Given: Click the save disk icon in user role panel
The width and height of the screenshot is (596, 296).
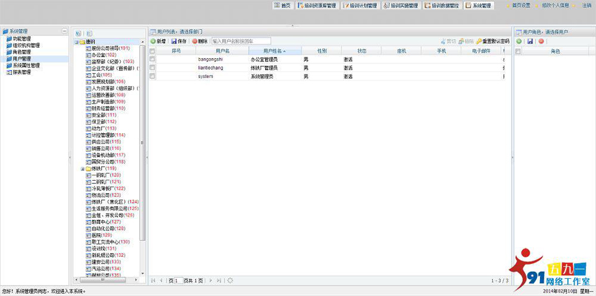Looking at the screenshot, I should (x=530, y=41).
